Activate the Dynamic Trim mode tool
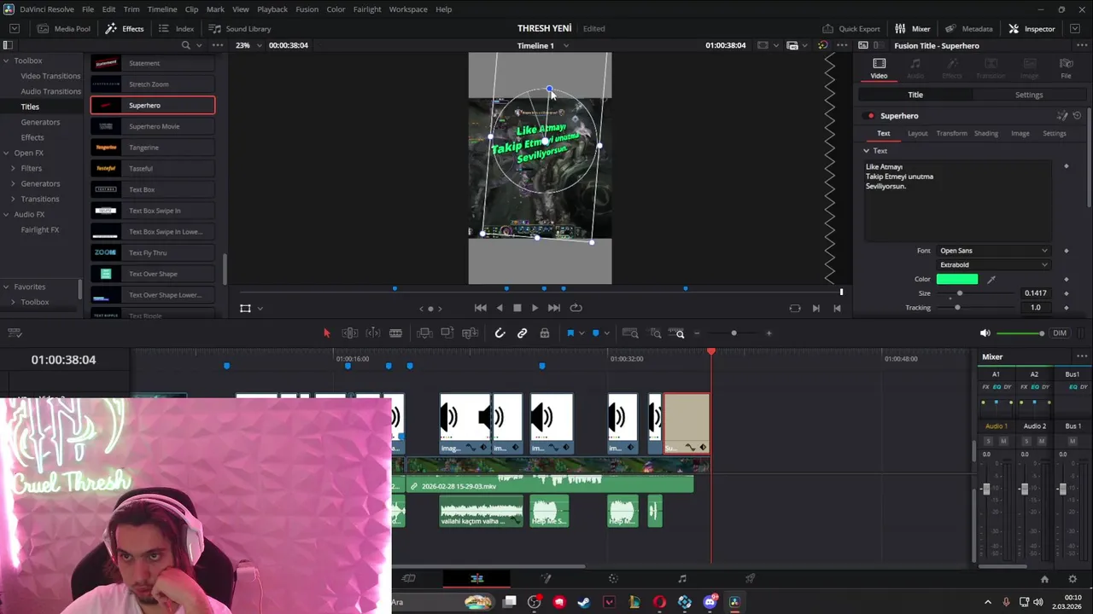1093x614 pixels. (x=373, y=333)
